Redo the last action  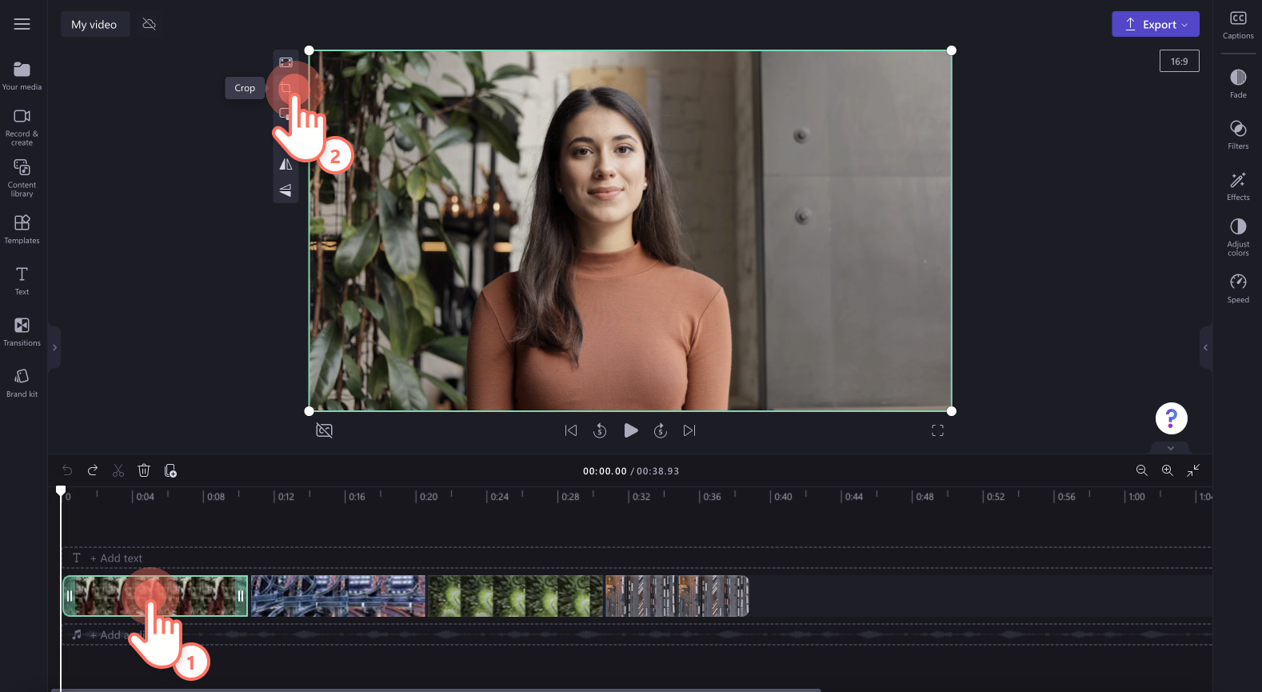(x=93, y=470)
